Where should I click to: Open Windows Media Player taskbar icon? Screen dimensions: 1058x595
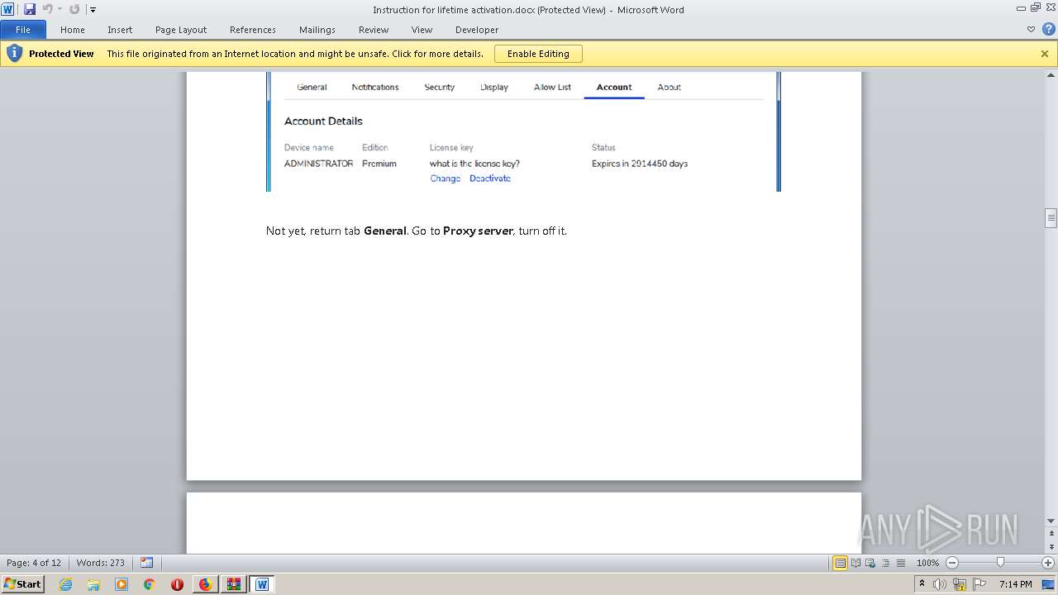(122, 584)
